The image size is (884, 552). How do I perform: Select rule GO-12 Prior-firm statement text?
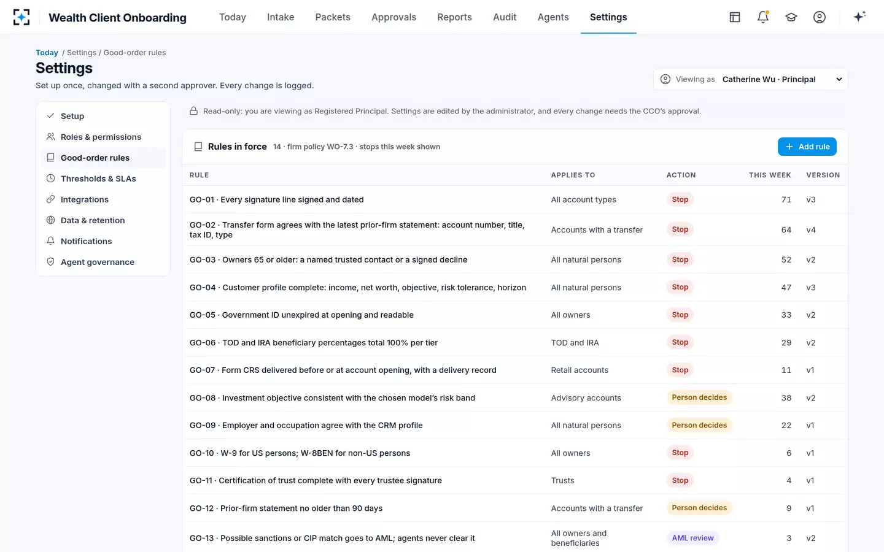(x=286, y=508)
